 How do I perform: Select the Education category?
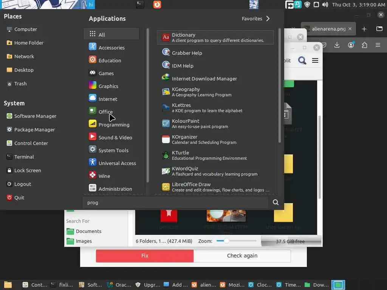[111, 60]
